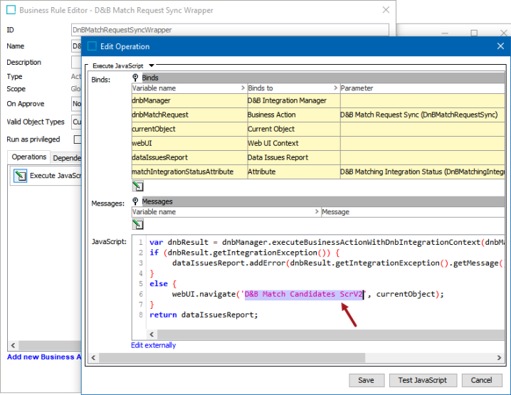Image resolution: width=511 pixels, height=395 pixels.
Task: Click the Description input field
Action: [x=76, y=62]
